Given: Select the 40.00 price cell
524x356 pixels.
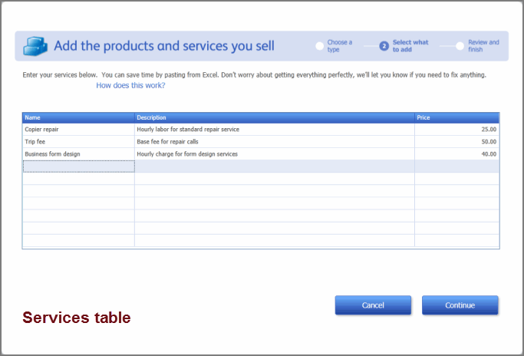Looking at the screenshot, I should pyautogui.click(x=456, y=154).
